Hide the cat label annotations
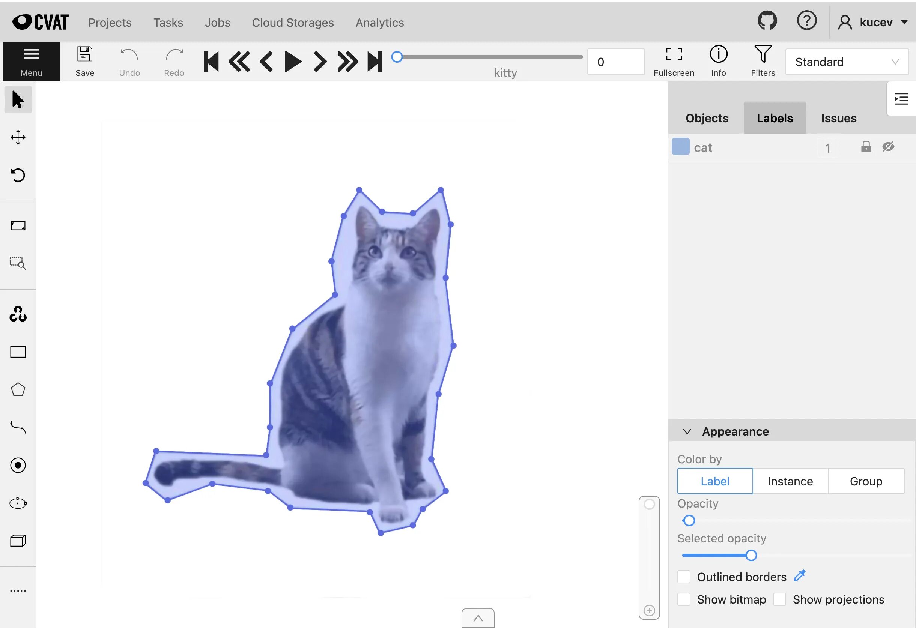 (888, 147)
